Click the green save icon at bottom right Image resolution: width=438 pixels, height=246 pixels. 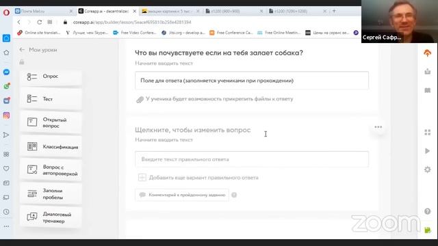click(427, 230)
